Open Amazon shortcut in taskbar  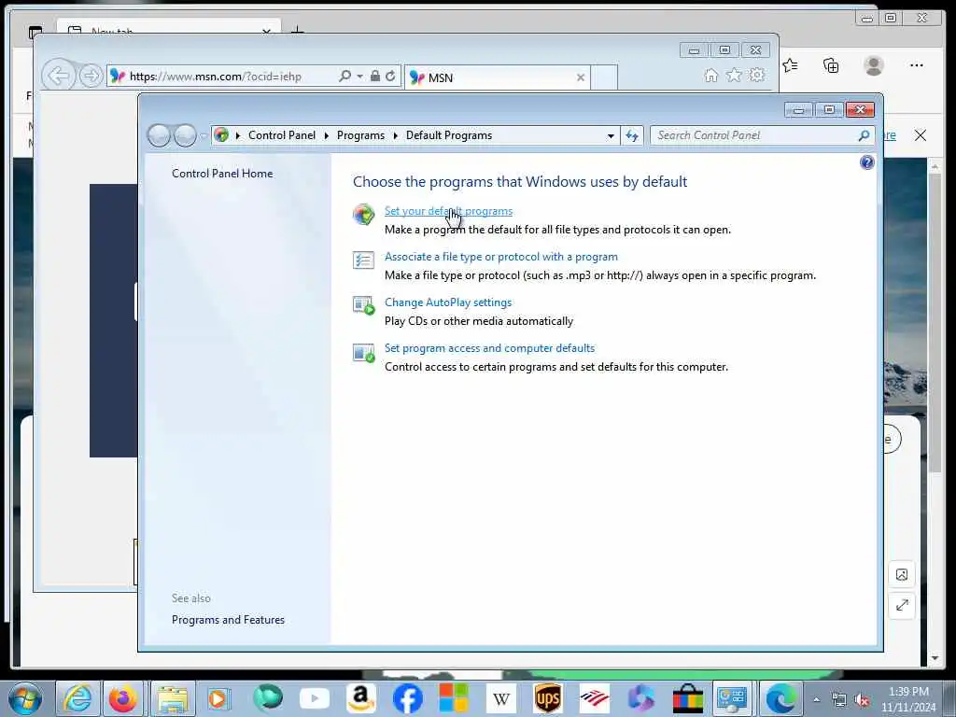[361, 698]
